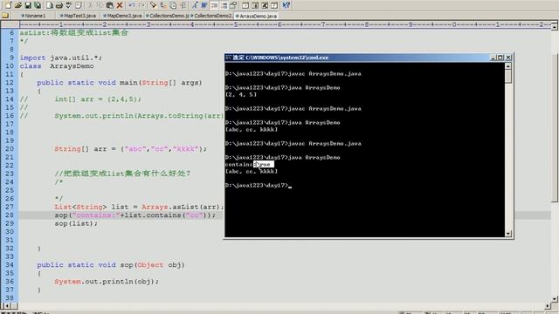The image size is (559, 314).
Task: Toggle the directory window folder icon
Action: click(5, 16)
